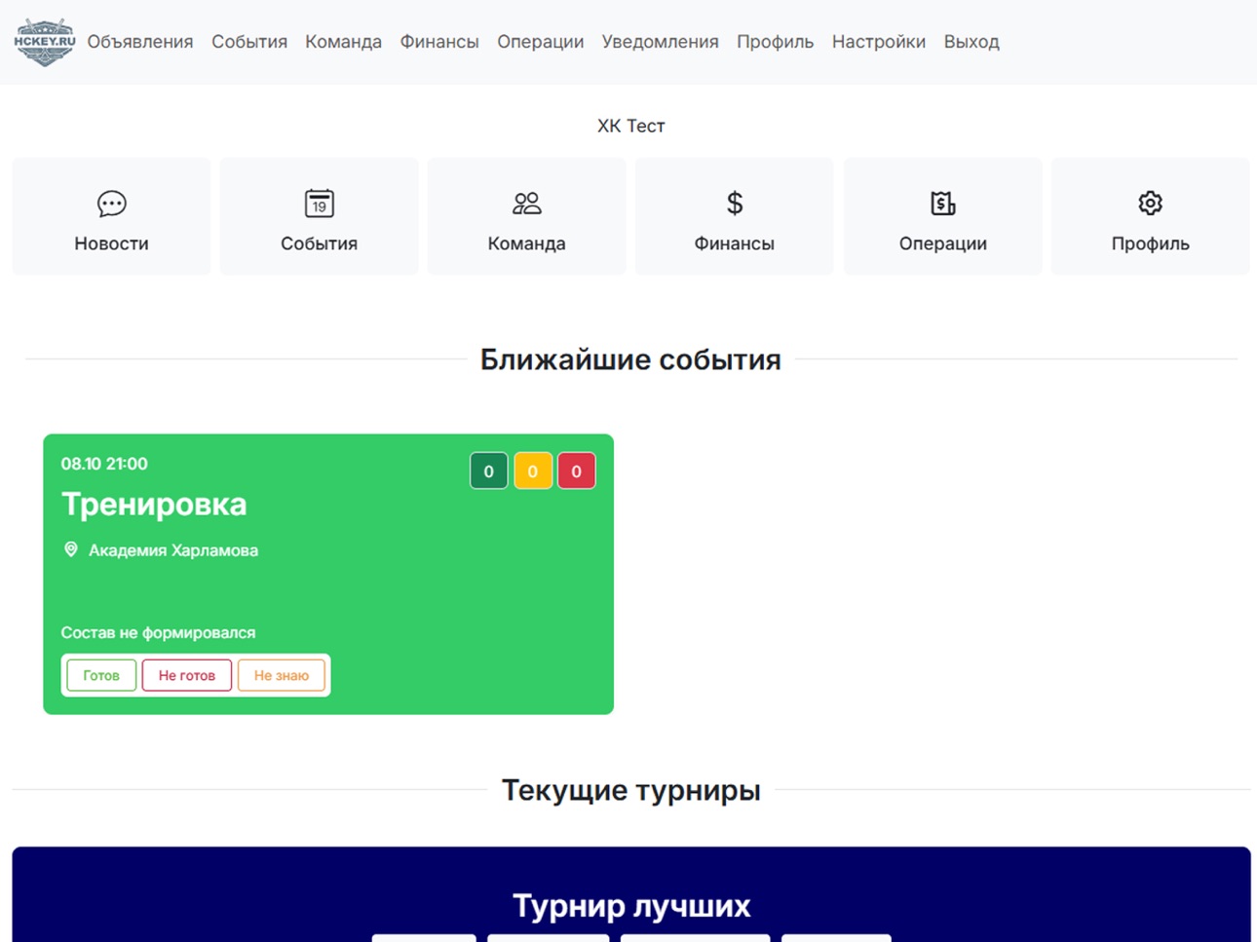Go to События in the top navigation
The image size is (1257, 942).
point(249,42)
